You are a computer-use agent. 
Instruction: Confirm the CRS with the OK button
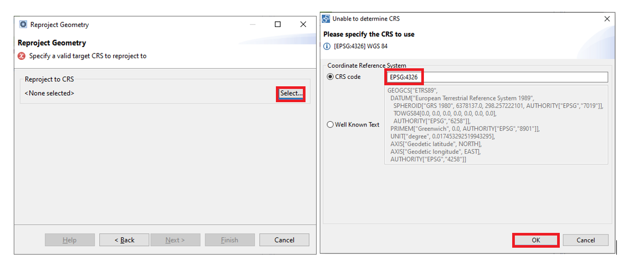536,240
